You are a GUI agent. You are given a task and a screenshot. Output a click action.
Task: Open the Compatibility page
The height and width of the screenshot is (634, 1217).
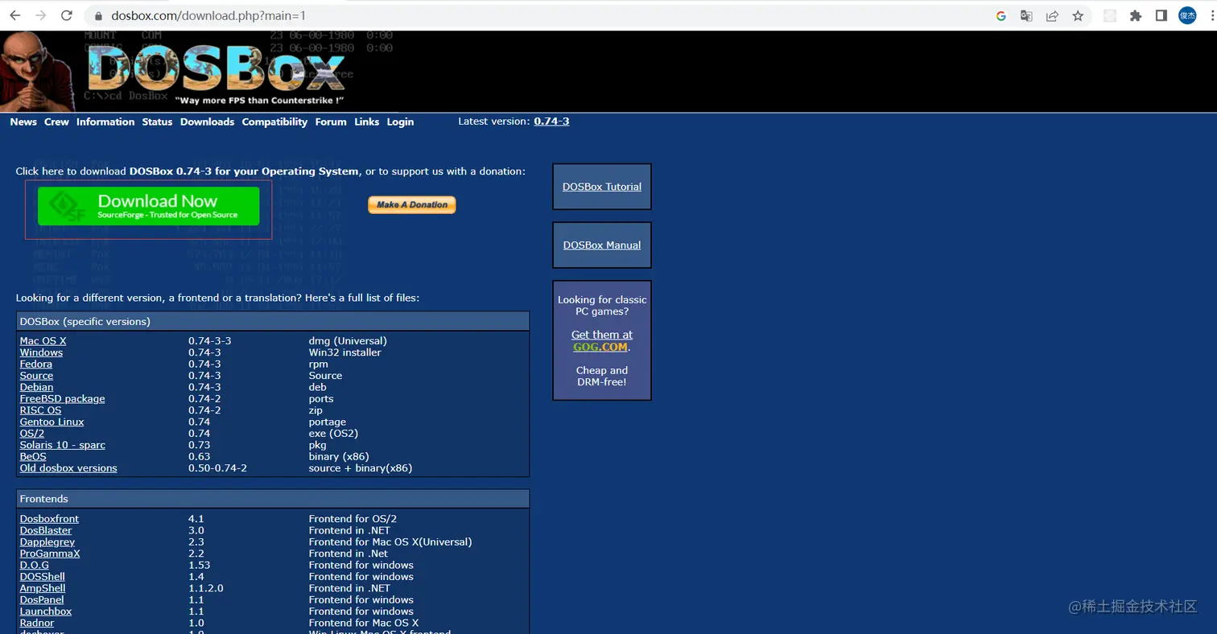(274, 122)
